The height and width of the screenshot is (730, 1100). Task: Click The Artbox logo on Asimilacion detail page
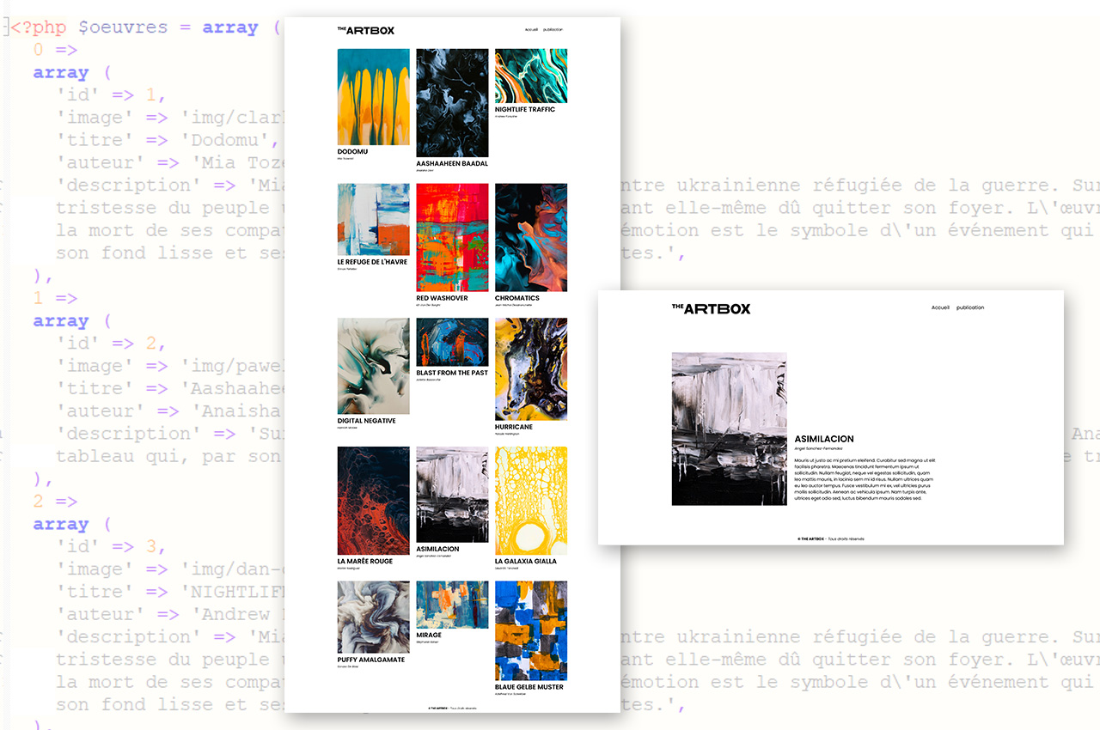click(x=711, y=308)
